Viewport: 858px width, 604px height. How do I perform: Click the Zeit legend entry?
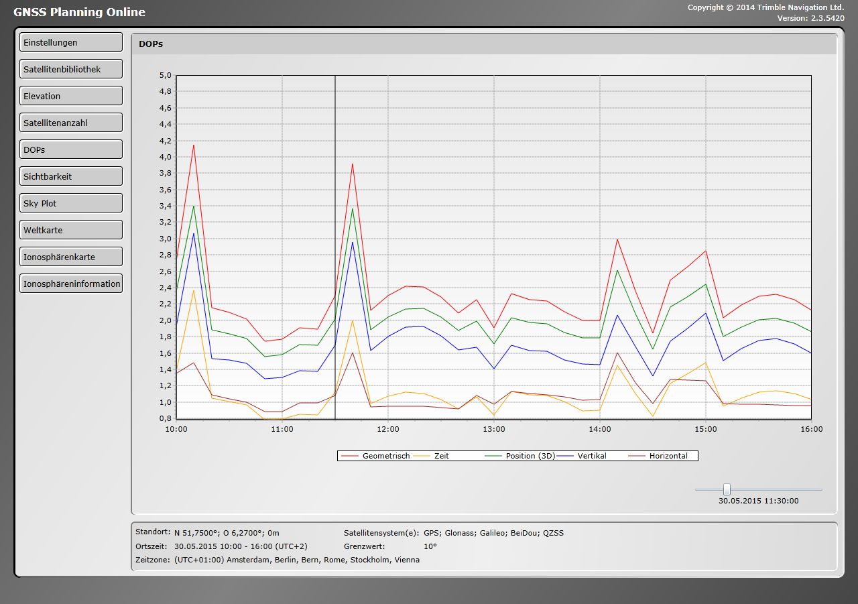click(x=441, y=456)
